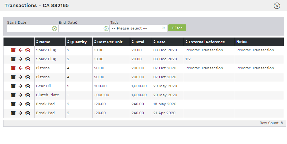The image size is (287, 144).
Task: Click into the End Date input field
Action: pyautogui.click(x=80, y=29)
